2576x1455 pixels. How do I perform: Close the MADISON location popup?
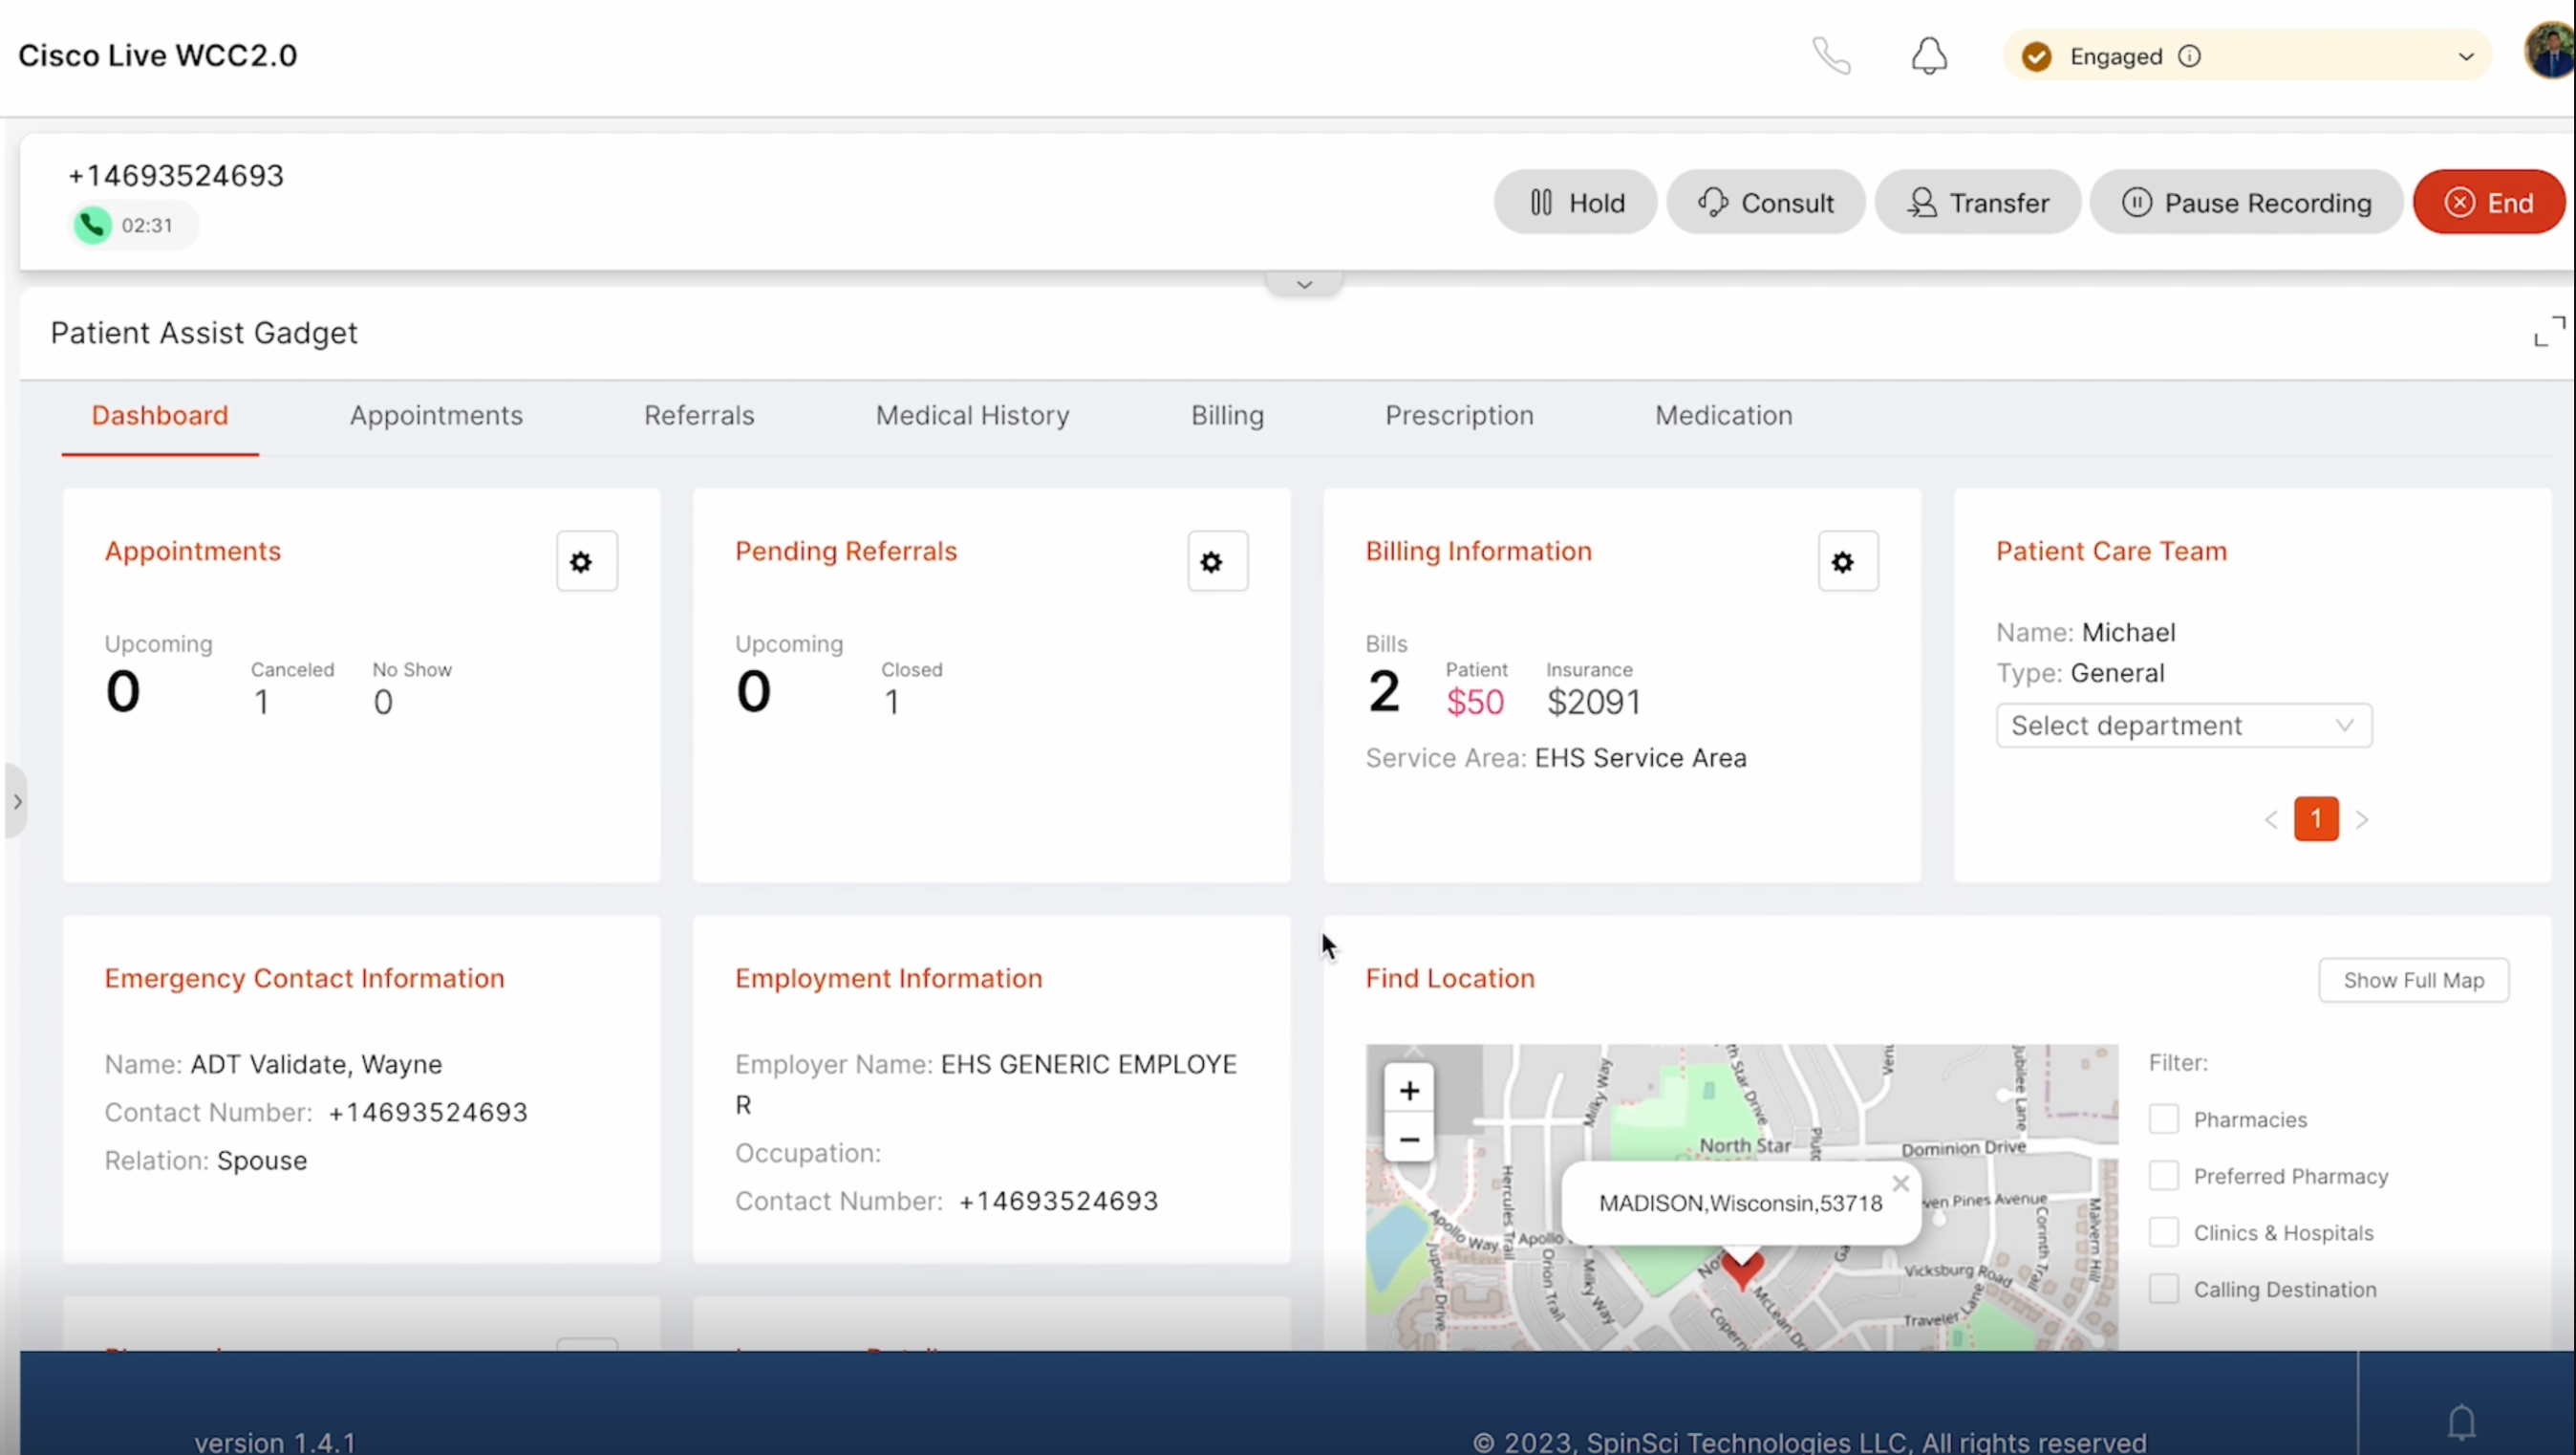pos(1900,1183)
